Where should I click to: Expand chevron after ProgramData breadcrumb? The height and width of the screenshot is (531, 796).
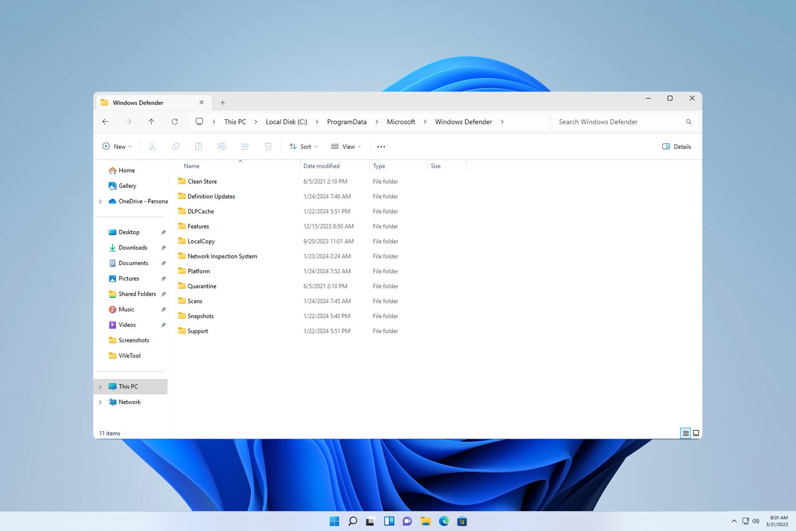(376, 122)
